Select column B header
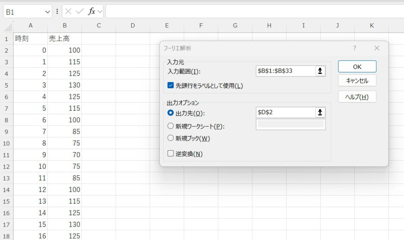The height and width of the screenshot is (240, 404). tap(65, 26)
